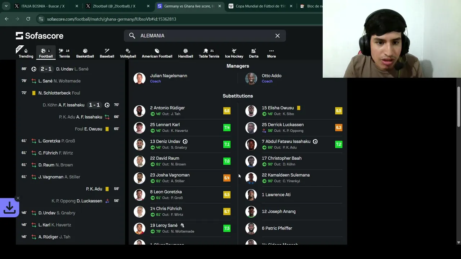Image resolution: width=461 pixels, height=259 pixels.
Task: Click Deniz Undav's goal ball icon
Action: (x=185, y=141)
